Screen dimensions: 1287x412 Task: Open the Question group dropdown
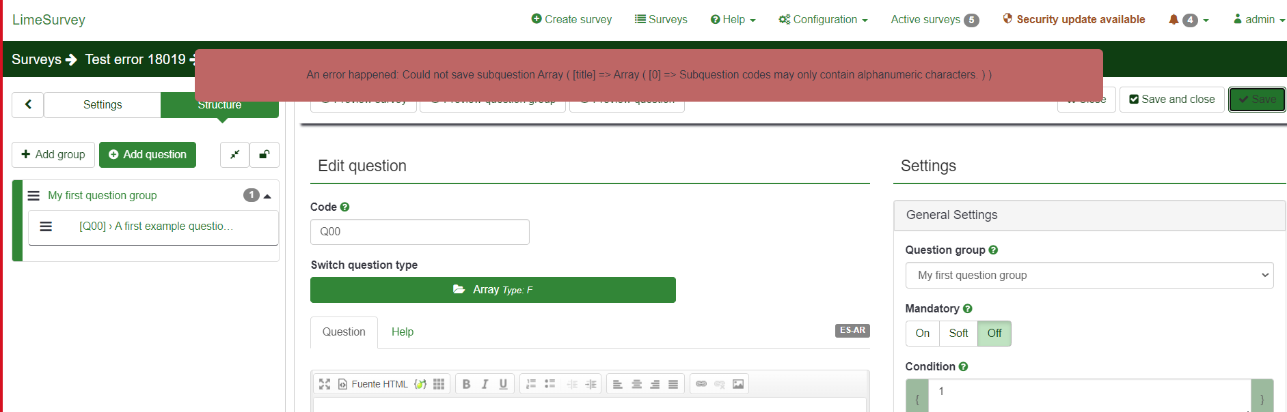1089,276
